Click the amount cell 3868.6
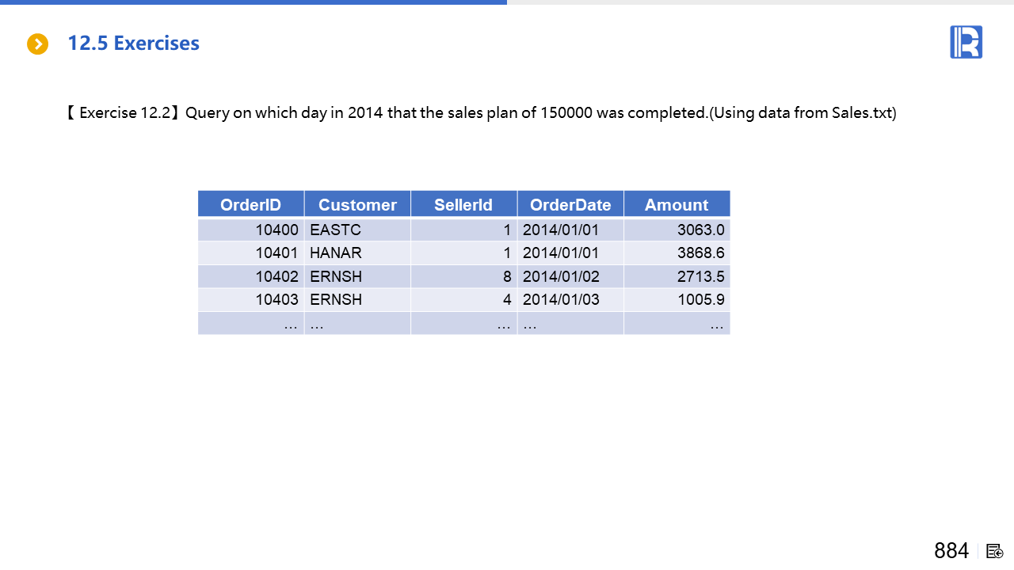The image size is (1014, 570). 700,253
